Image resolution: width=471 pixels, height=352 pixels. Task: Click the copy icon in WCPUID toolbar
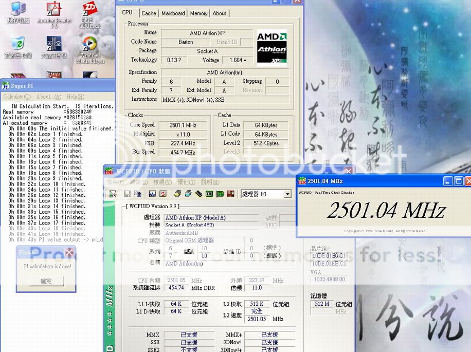click(x=138, y=194)
